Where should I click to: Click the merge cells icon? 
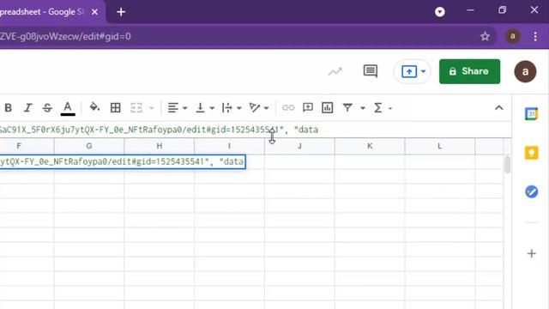point(136,107)
